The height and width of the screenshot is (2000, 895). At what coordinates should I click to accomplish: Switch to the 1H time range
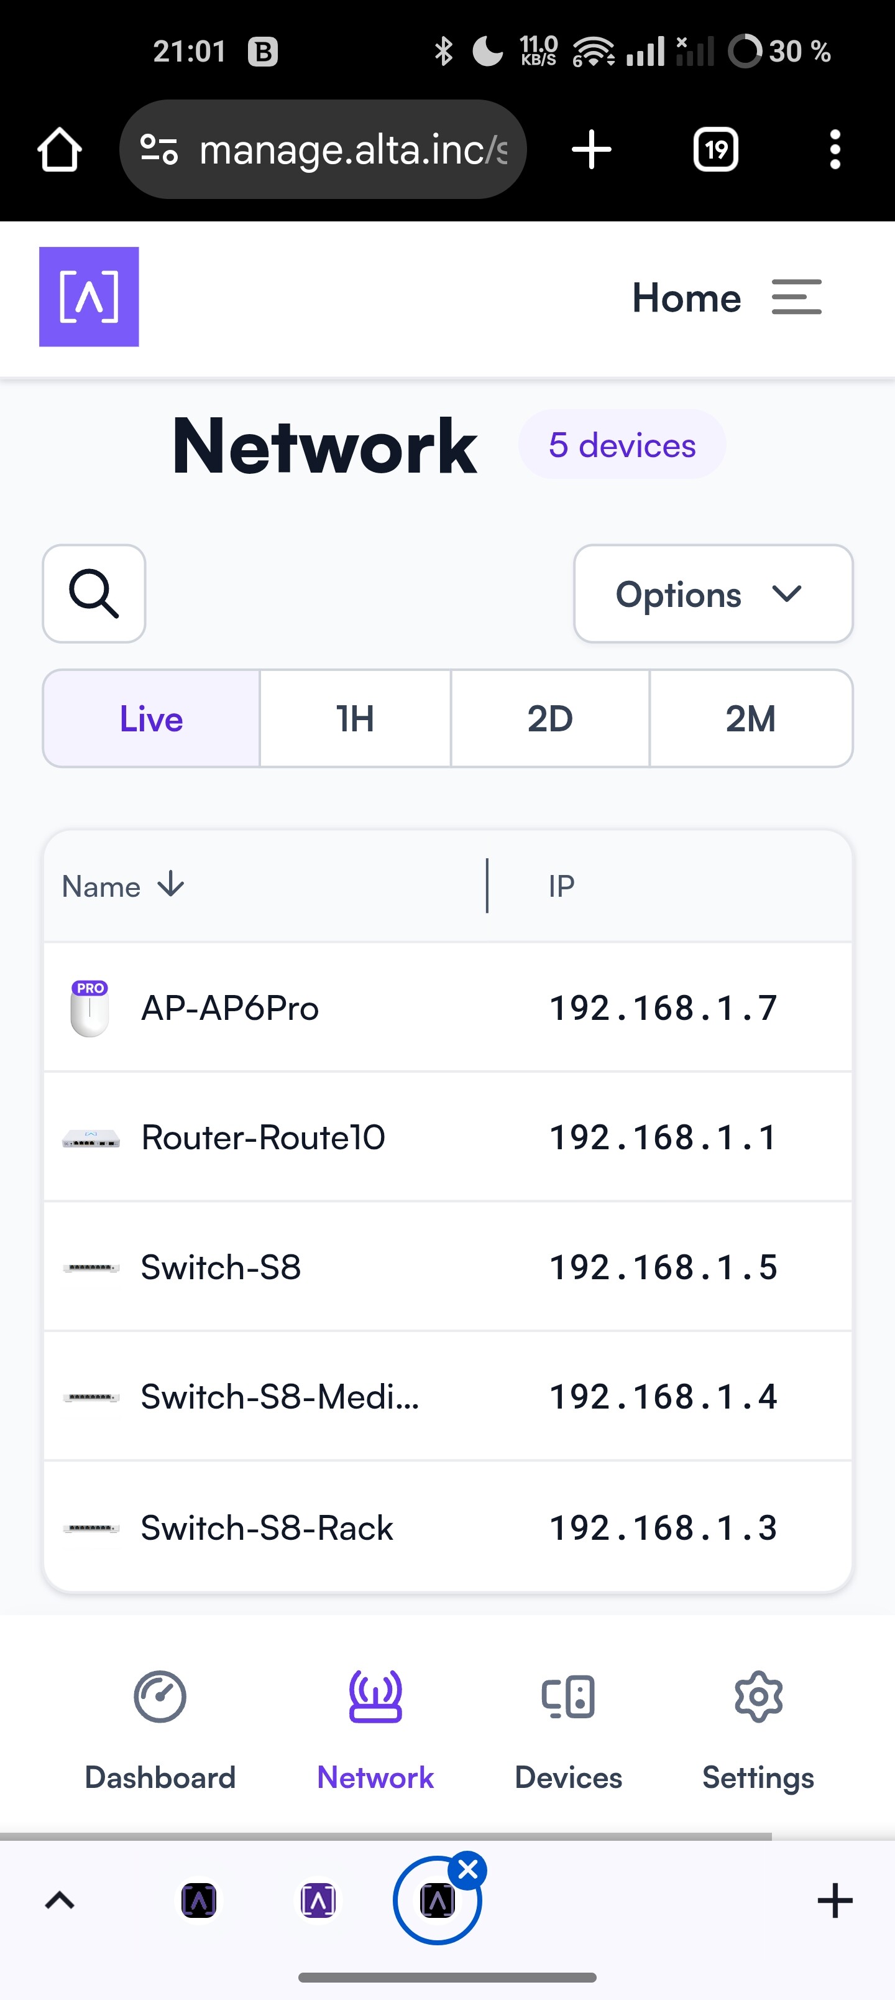(356, 719)
